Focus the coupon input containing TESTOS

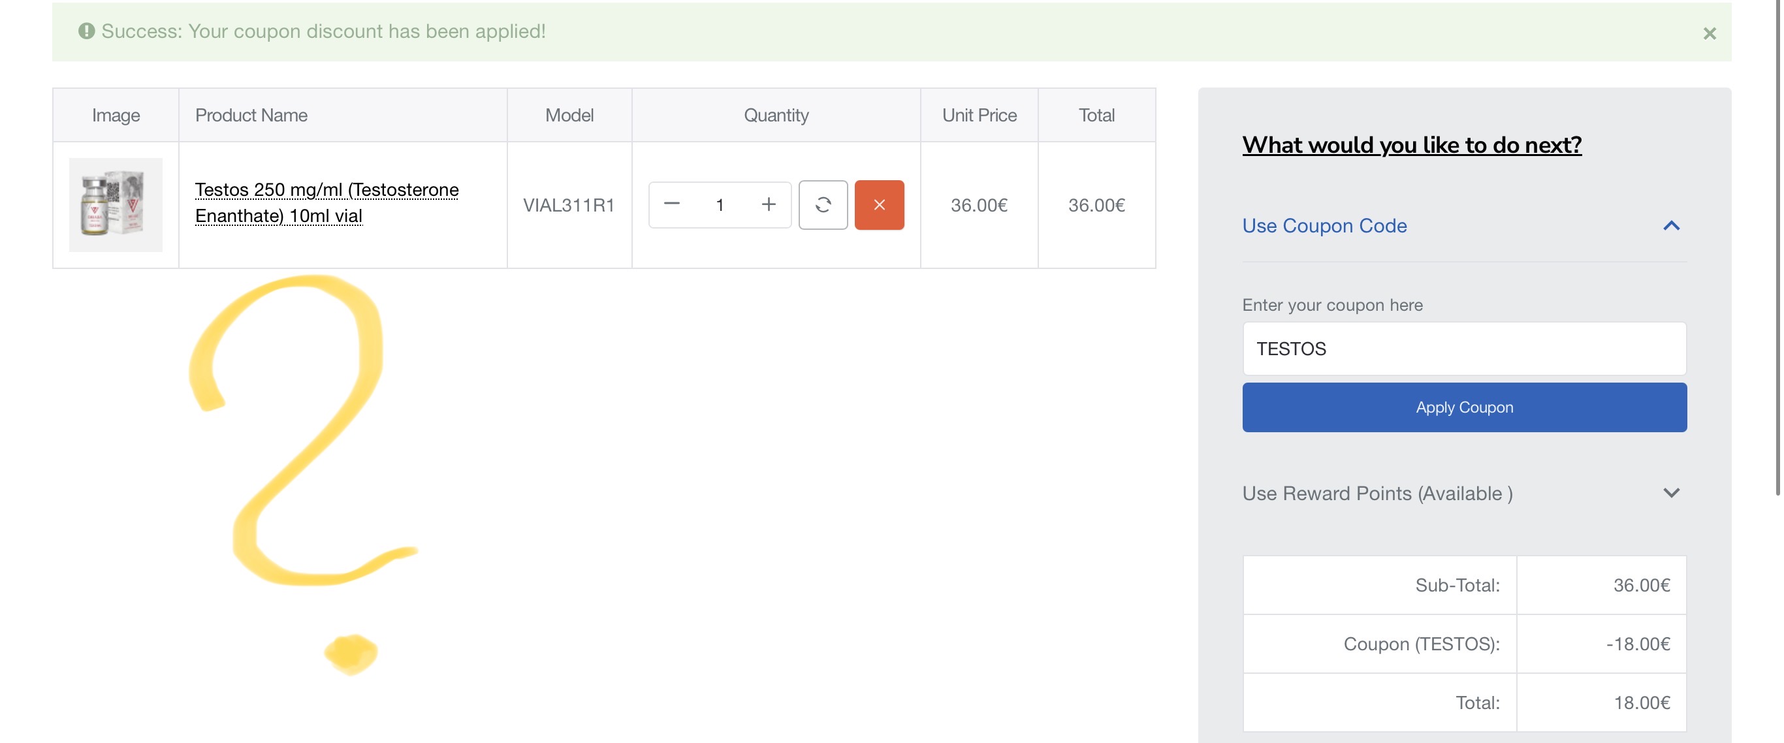(1463, 348)
